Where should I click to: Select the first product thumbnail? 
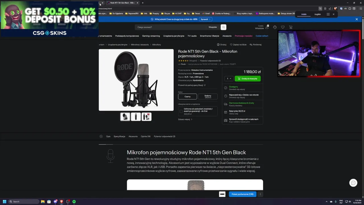click(x=125, y=117)
